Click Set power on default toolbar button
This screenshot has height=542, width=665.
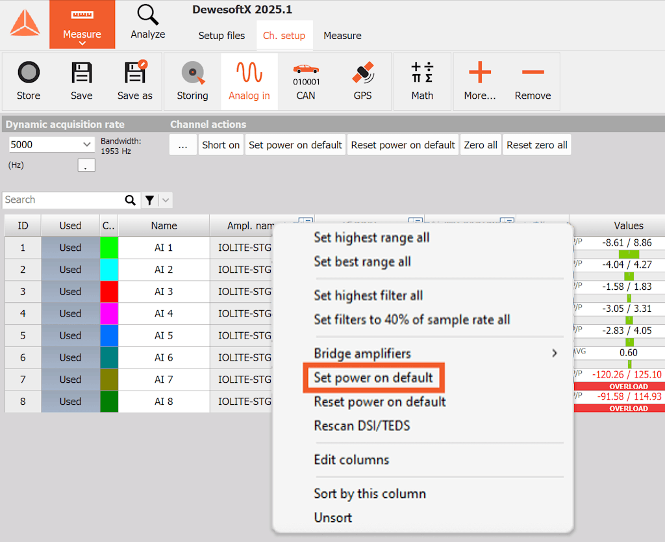pos(295,145)
